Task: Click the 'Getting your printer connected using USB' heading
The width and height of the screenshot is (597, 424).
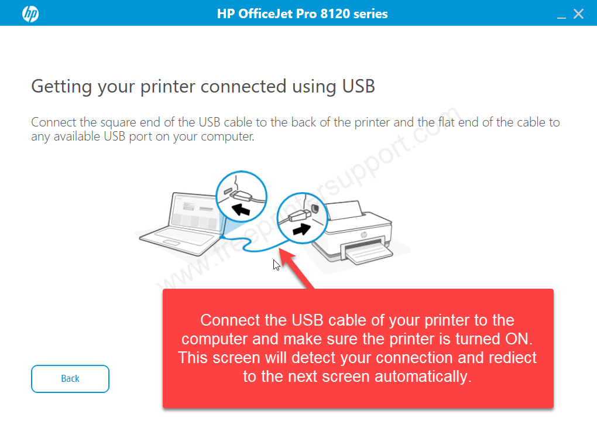Action: (203, 87)
